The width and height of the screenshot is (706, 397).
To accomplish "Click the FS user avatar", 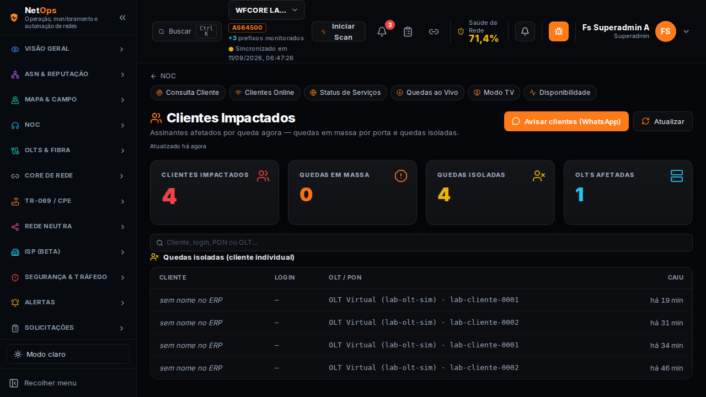I will (x=666, y=31).
